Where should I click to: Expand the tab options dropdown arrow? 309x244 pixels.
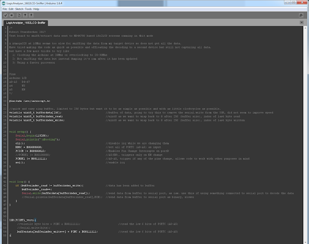click(301, 23)
